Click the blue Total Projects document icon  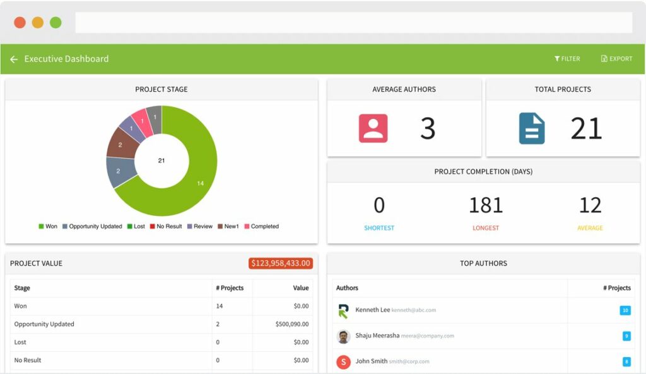point(531,128)
